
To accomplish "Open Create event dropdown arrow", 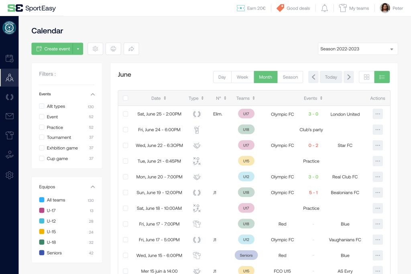I will [78, 49].
